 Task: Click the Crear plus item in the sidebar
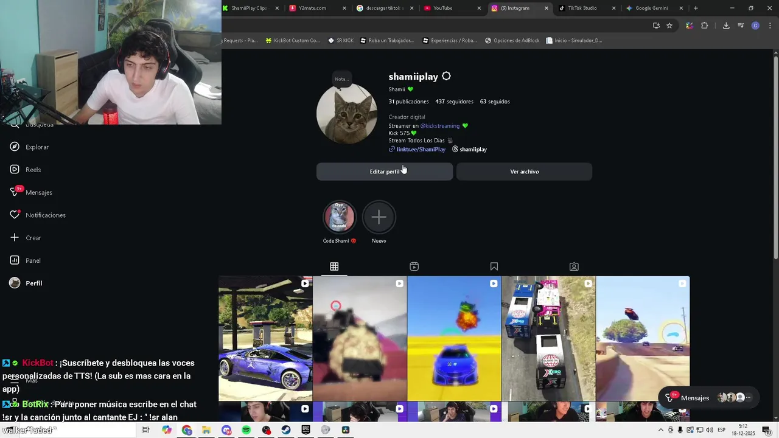click(26, 238)
